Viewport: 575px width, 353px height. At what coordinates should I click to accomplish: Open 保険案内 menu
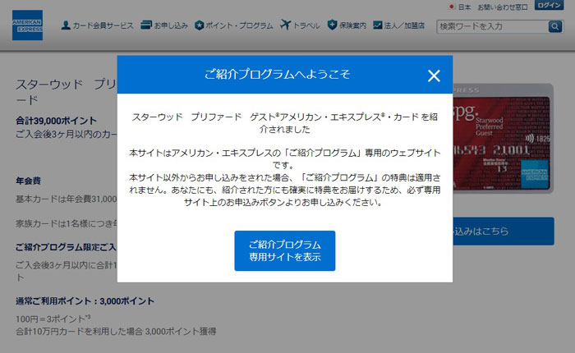coord(352,25)
